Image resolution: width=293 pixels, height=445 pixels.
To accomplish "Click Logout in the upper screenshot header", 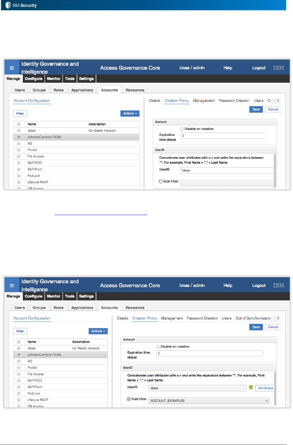I will click(x=259, y=68).
